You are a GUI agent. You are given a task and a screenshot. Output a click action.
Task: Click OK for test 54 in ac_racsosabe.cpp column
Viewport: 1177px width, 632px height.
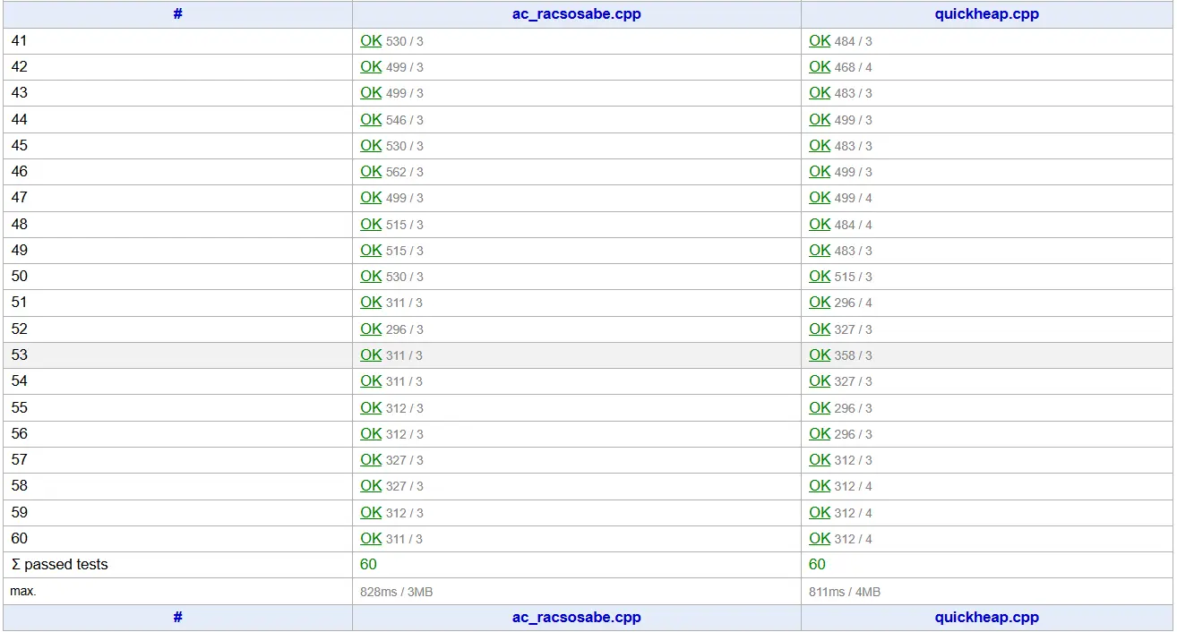(371, 380)
